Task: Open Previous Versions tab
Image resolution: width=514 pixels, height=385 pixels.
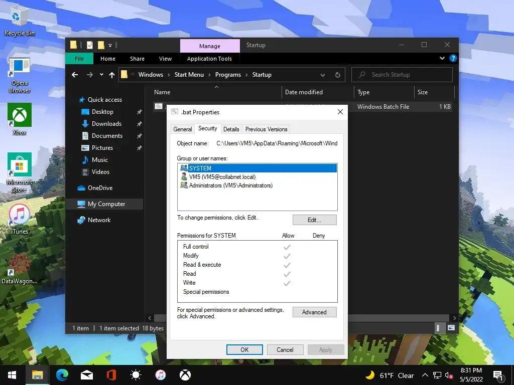Action: (266, 129)
